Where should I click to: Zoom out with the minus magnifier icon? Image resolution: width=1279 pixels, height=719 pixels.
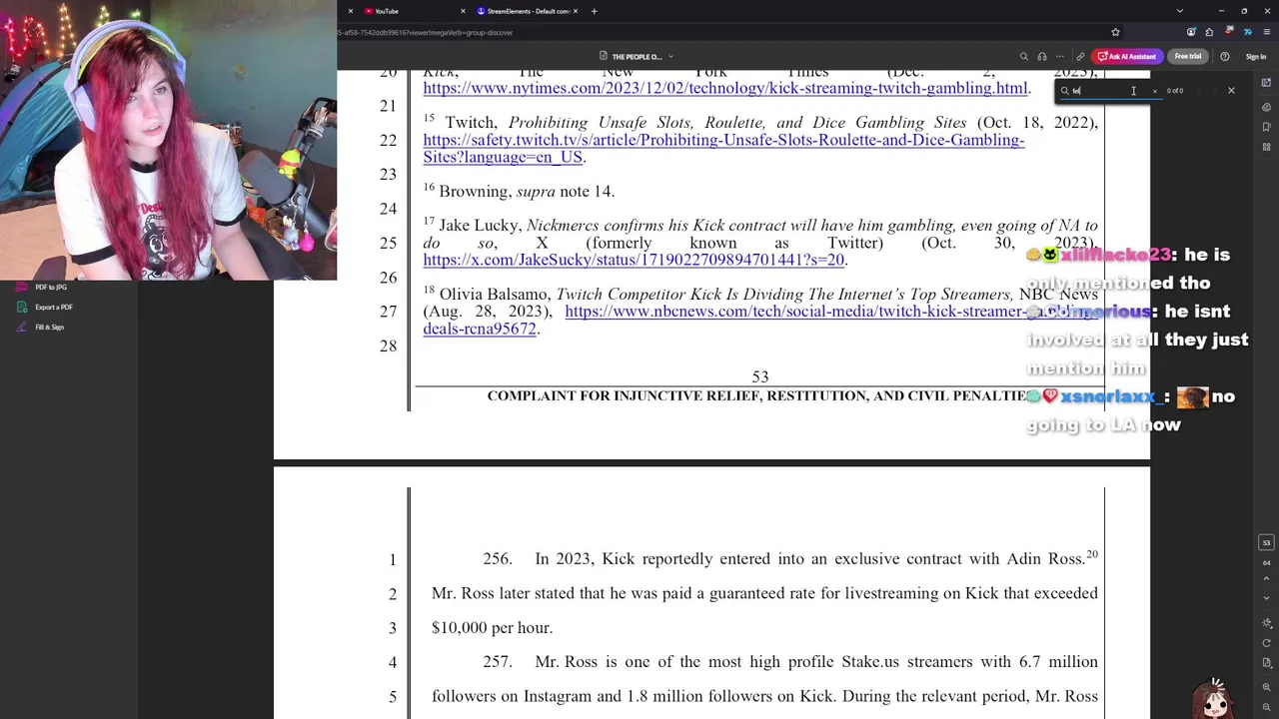point(1267,707)
